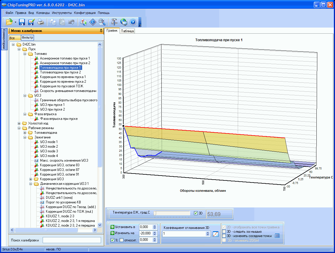
Task: Toggle the 'относит.' checkbox
Action: click(x=122, y=240)
